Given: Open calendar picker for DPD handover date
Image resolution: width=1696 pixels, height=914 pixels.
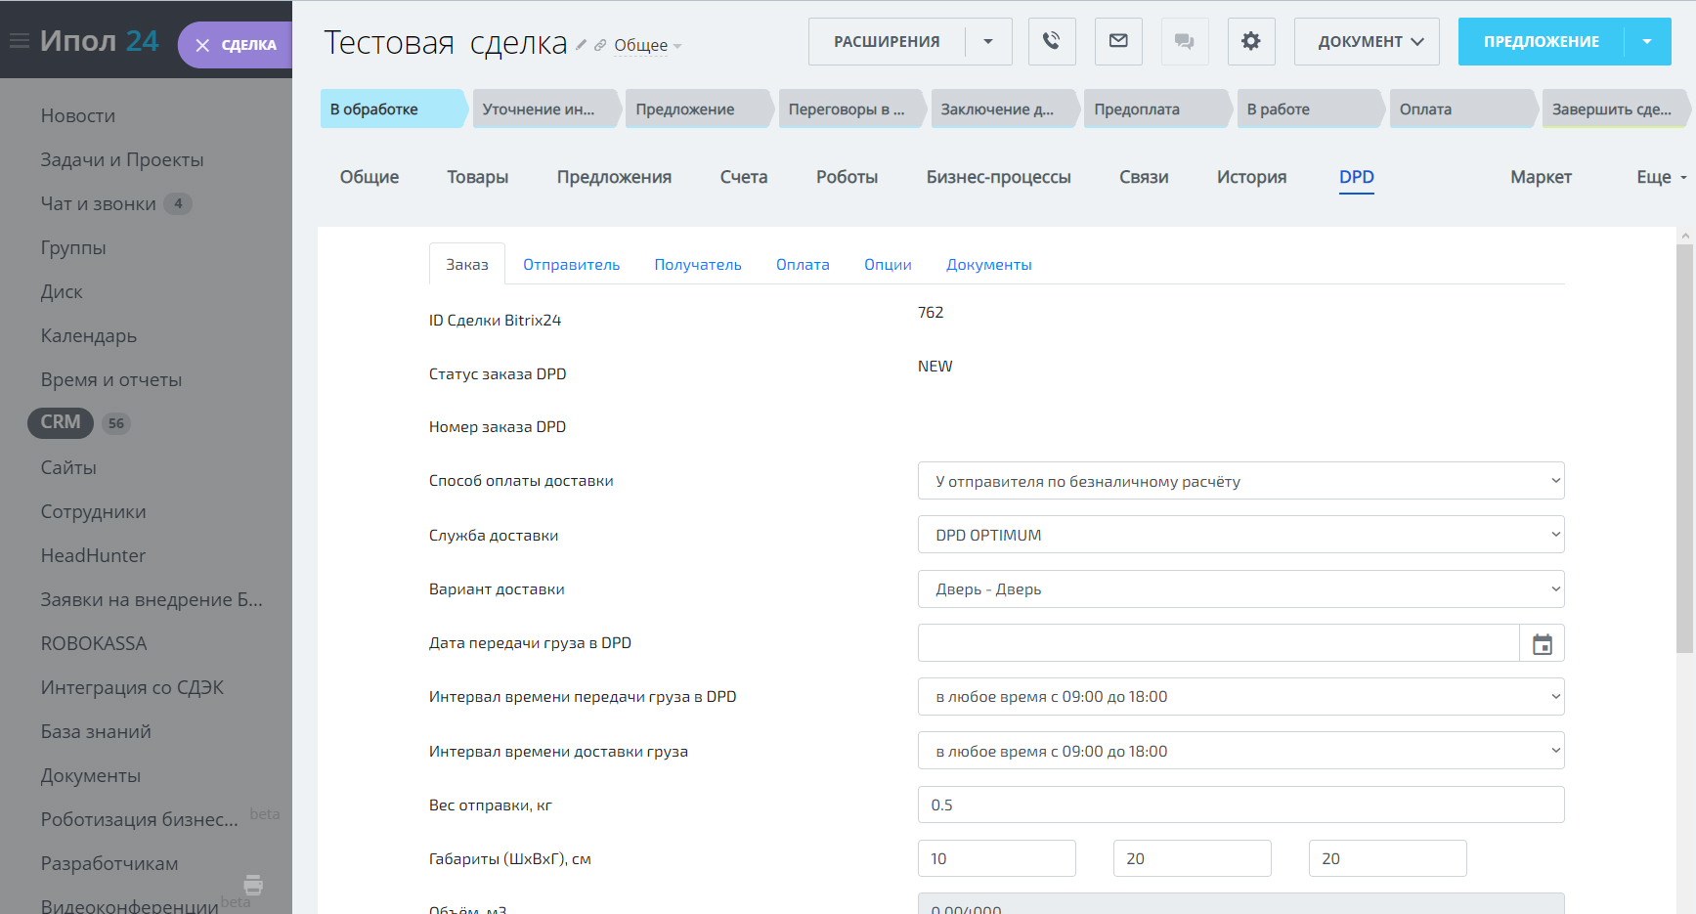Looking at the screenshot, I should click(1543, 643).
